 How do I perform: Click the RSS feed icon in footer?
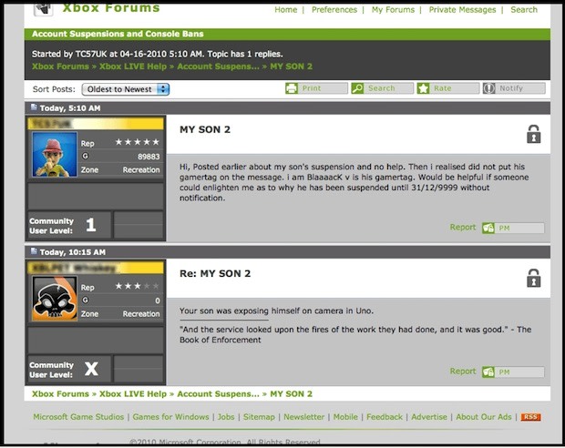[530, 417]
